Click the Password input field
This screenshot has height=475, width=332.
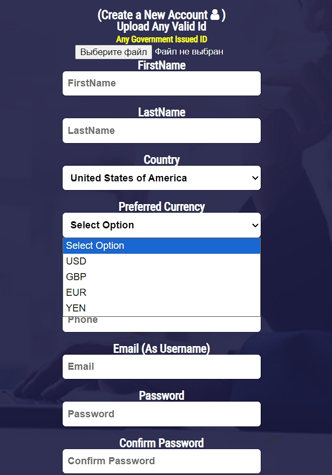[161, 414]
